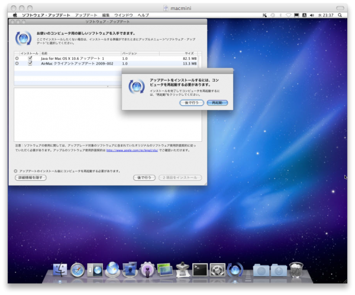Click the 23:37 clock in menu bar
The image size is (355, 295).
tap(326, 15)
